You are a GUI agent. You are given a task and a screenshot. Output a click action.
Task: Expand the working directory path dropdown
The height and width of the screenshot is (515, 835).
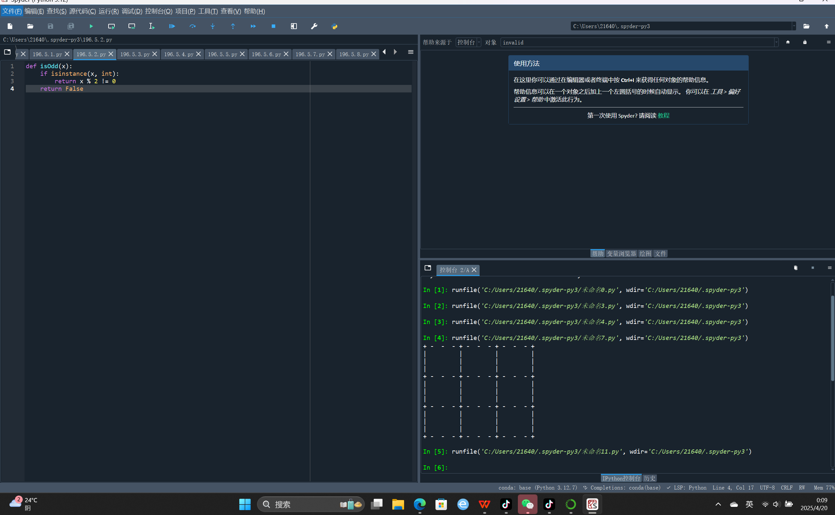[794, 26]
